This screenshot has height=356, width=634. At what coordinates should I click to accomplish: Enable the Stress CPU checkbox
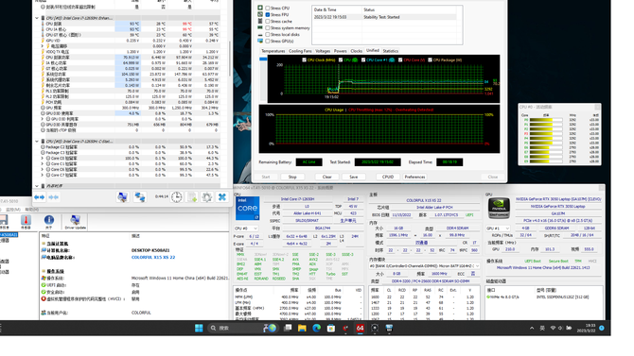click(267, 8)
